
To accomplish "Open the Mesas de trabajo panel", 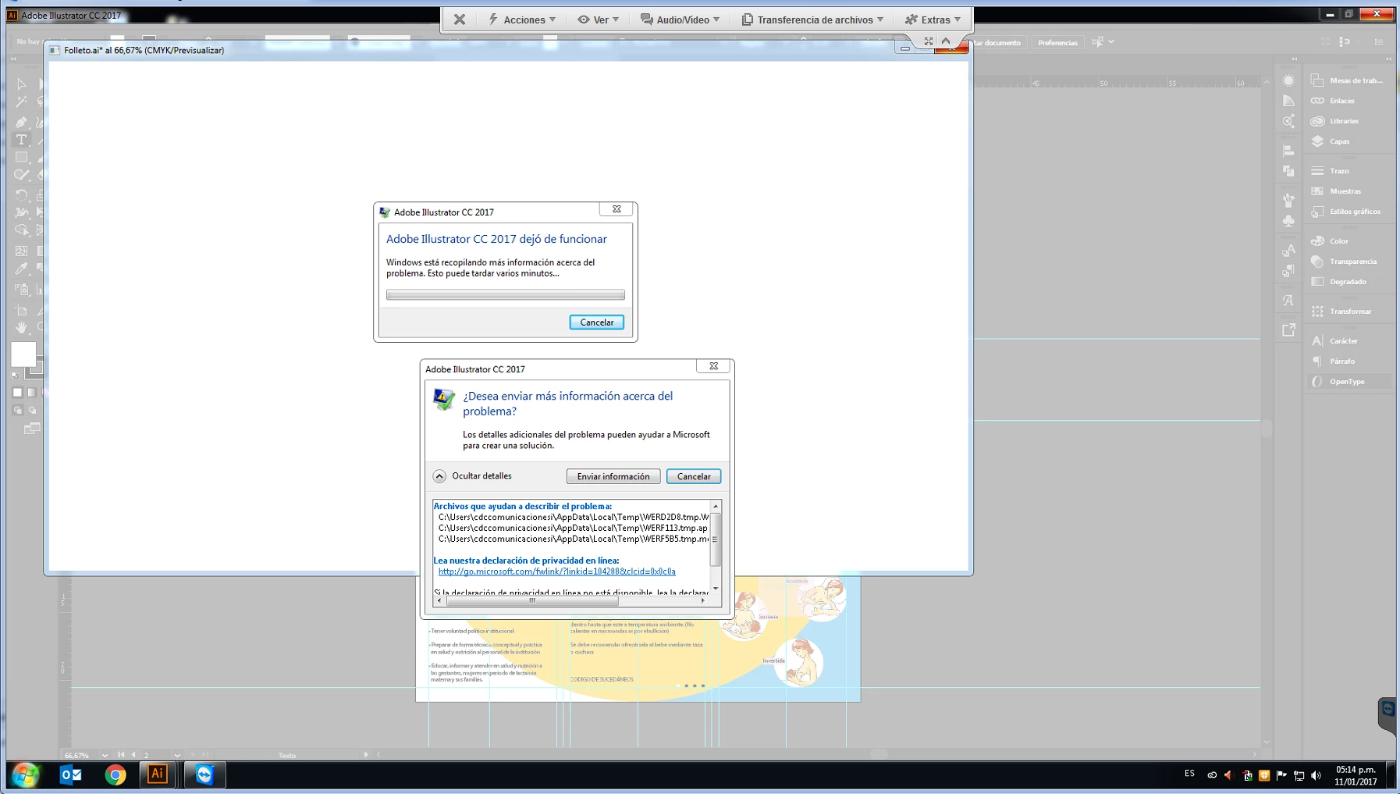I will click(x=1349, y=80).
